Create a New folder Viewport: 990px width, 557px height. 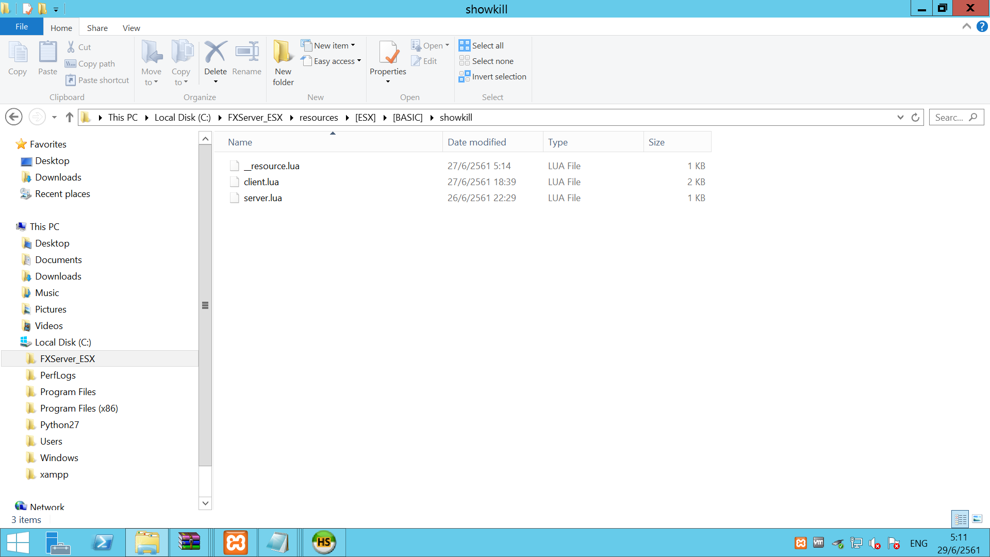pyautogui.click(x=283, y=63)
